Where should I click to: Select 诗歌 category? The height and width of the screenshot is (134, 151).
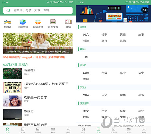pos(104,35)
